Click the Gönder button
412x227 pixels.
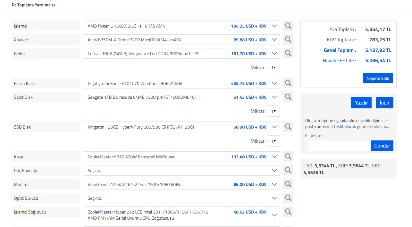[383, 146]
